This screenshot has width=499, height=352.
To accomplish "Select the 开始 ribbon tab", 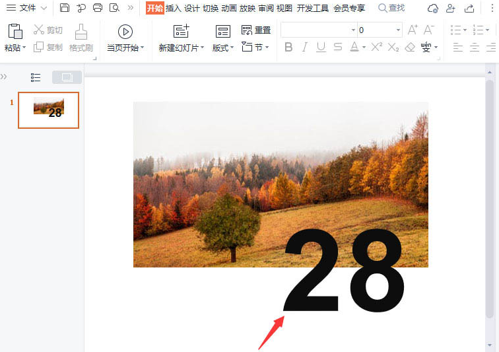I will [x=155, y=8].
